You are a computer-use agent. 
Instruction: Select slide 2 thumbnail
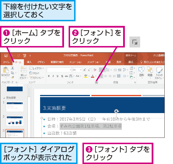coord(15,121)
